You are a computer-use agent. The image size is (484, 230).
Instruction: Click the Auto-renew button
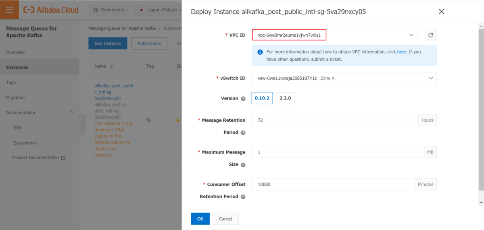click(149, 44)
